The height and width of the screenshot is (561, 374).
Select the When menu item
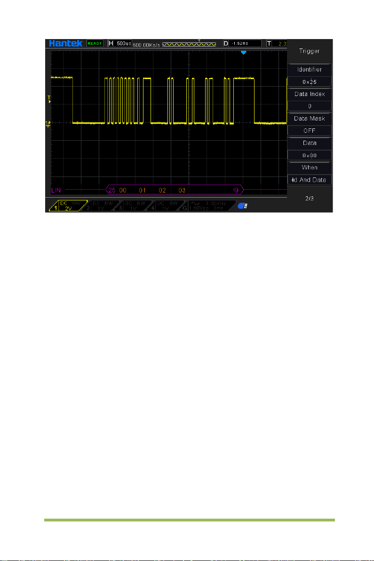point(310,168)
